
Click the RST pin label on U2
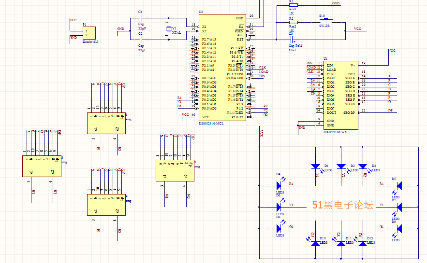pos(240,40)
